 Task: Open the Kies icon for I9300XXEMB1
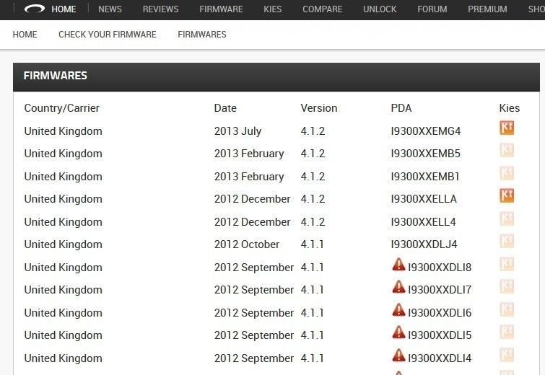pos(507,173)
